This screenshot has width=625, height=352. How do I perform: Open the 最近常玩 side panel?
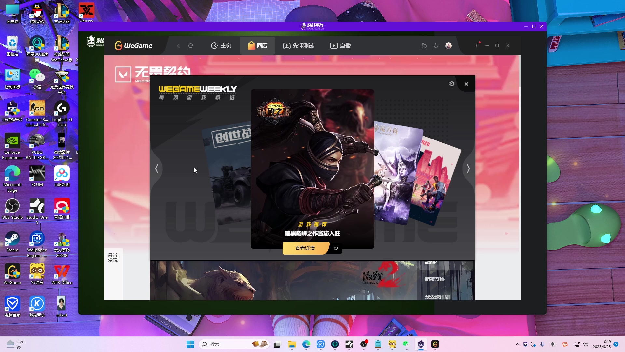pyautogui.click(x=113, y=258)
